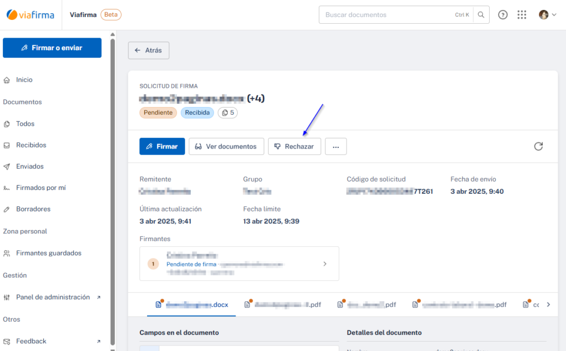The height and width of the screenshot is (351, 566).
Task: Click the Firmantes guardados people icon
Action: [7, 254]
